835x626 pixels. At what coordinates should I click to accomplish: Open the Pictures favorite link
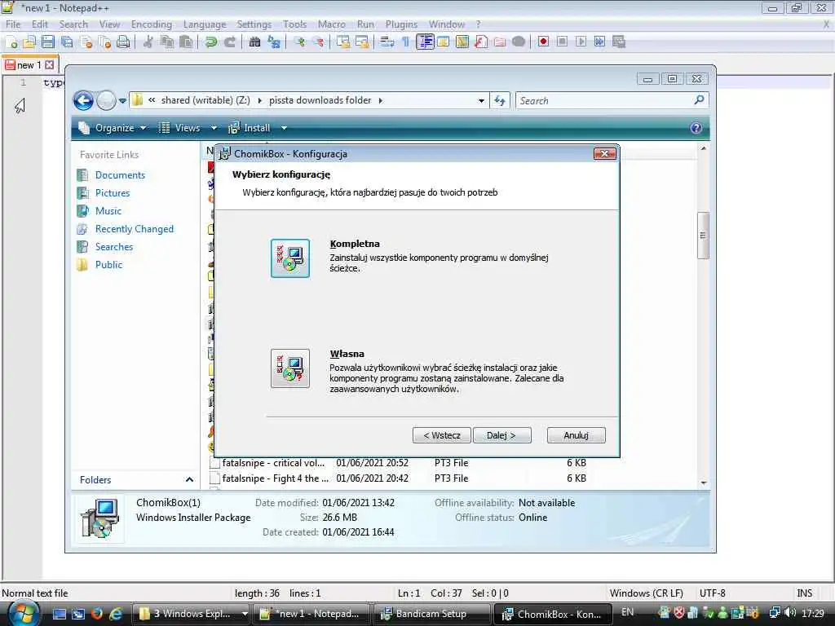pyautogui.click(x=113, y=192)
